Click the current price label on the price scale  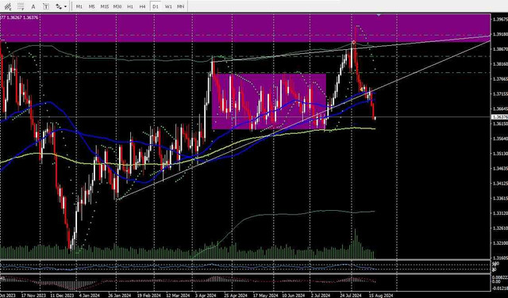point(499,117)
